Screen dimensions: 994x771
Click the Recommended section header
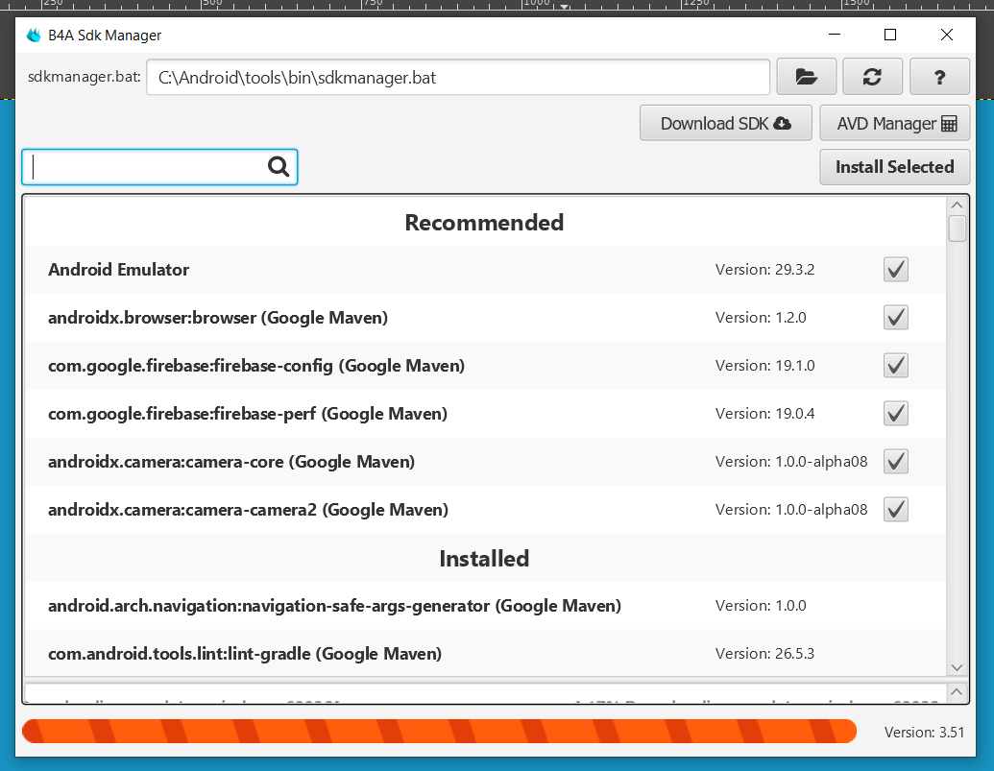484,223
